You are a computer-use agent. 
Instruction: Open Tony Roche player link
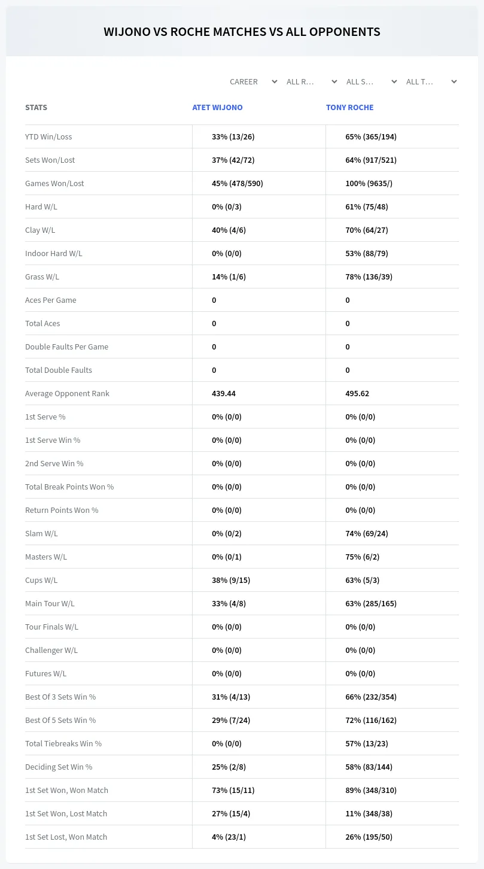click(349, 108)
